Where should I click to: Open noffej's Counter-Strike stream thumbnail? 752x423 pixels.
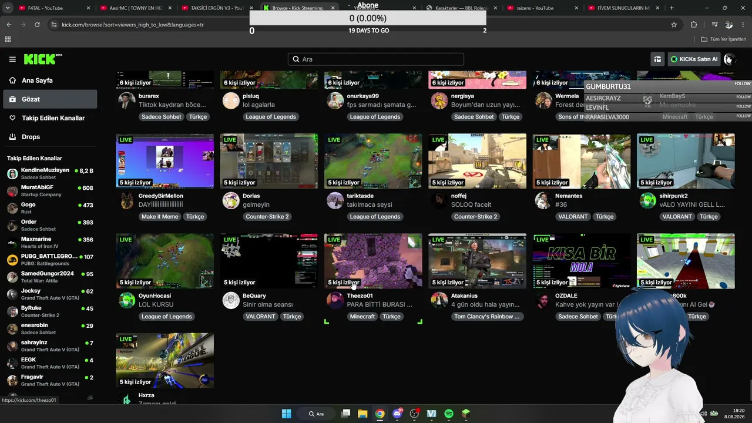click(x=477, y=161)
